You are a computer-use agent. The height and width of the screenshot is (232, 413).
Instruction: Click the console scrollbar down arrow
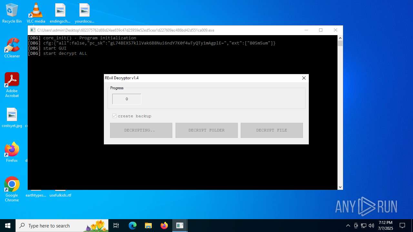(340, 187)
